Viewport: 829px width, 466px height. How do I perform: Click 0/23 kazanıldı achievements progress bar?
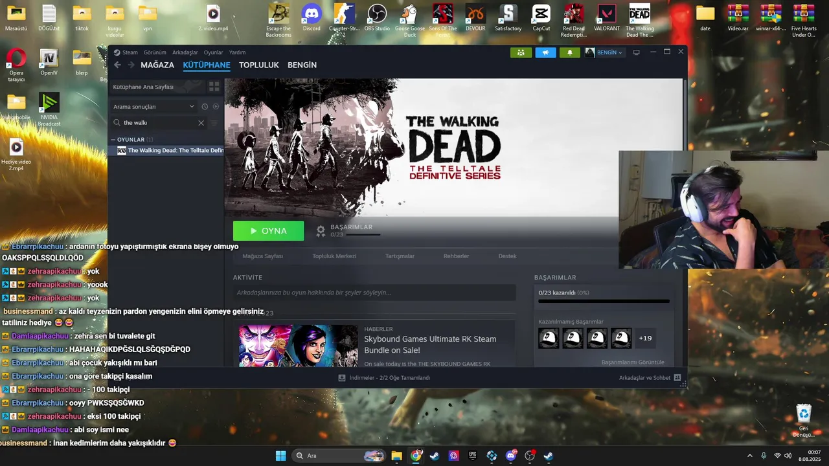click(x=604, y=301)
